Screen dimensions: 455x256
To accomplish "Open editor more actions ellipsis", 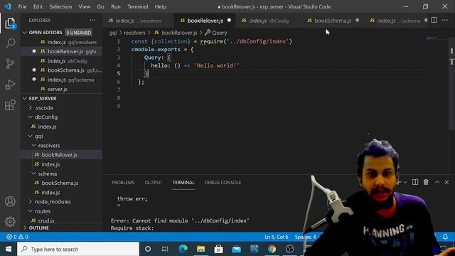I will pyautogui.click(x=445, y=20).
